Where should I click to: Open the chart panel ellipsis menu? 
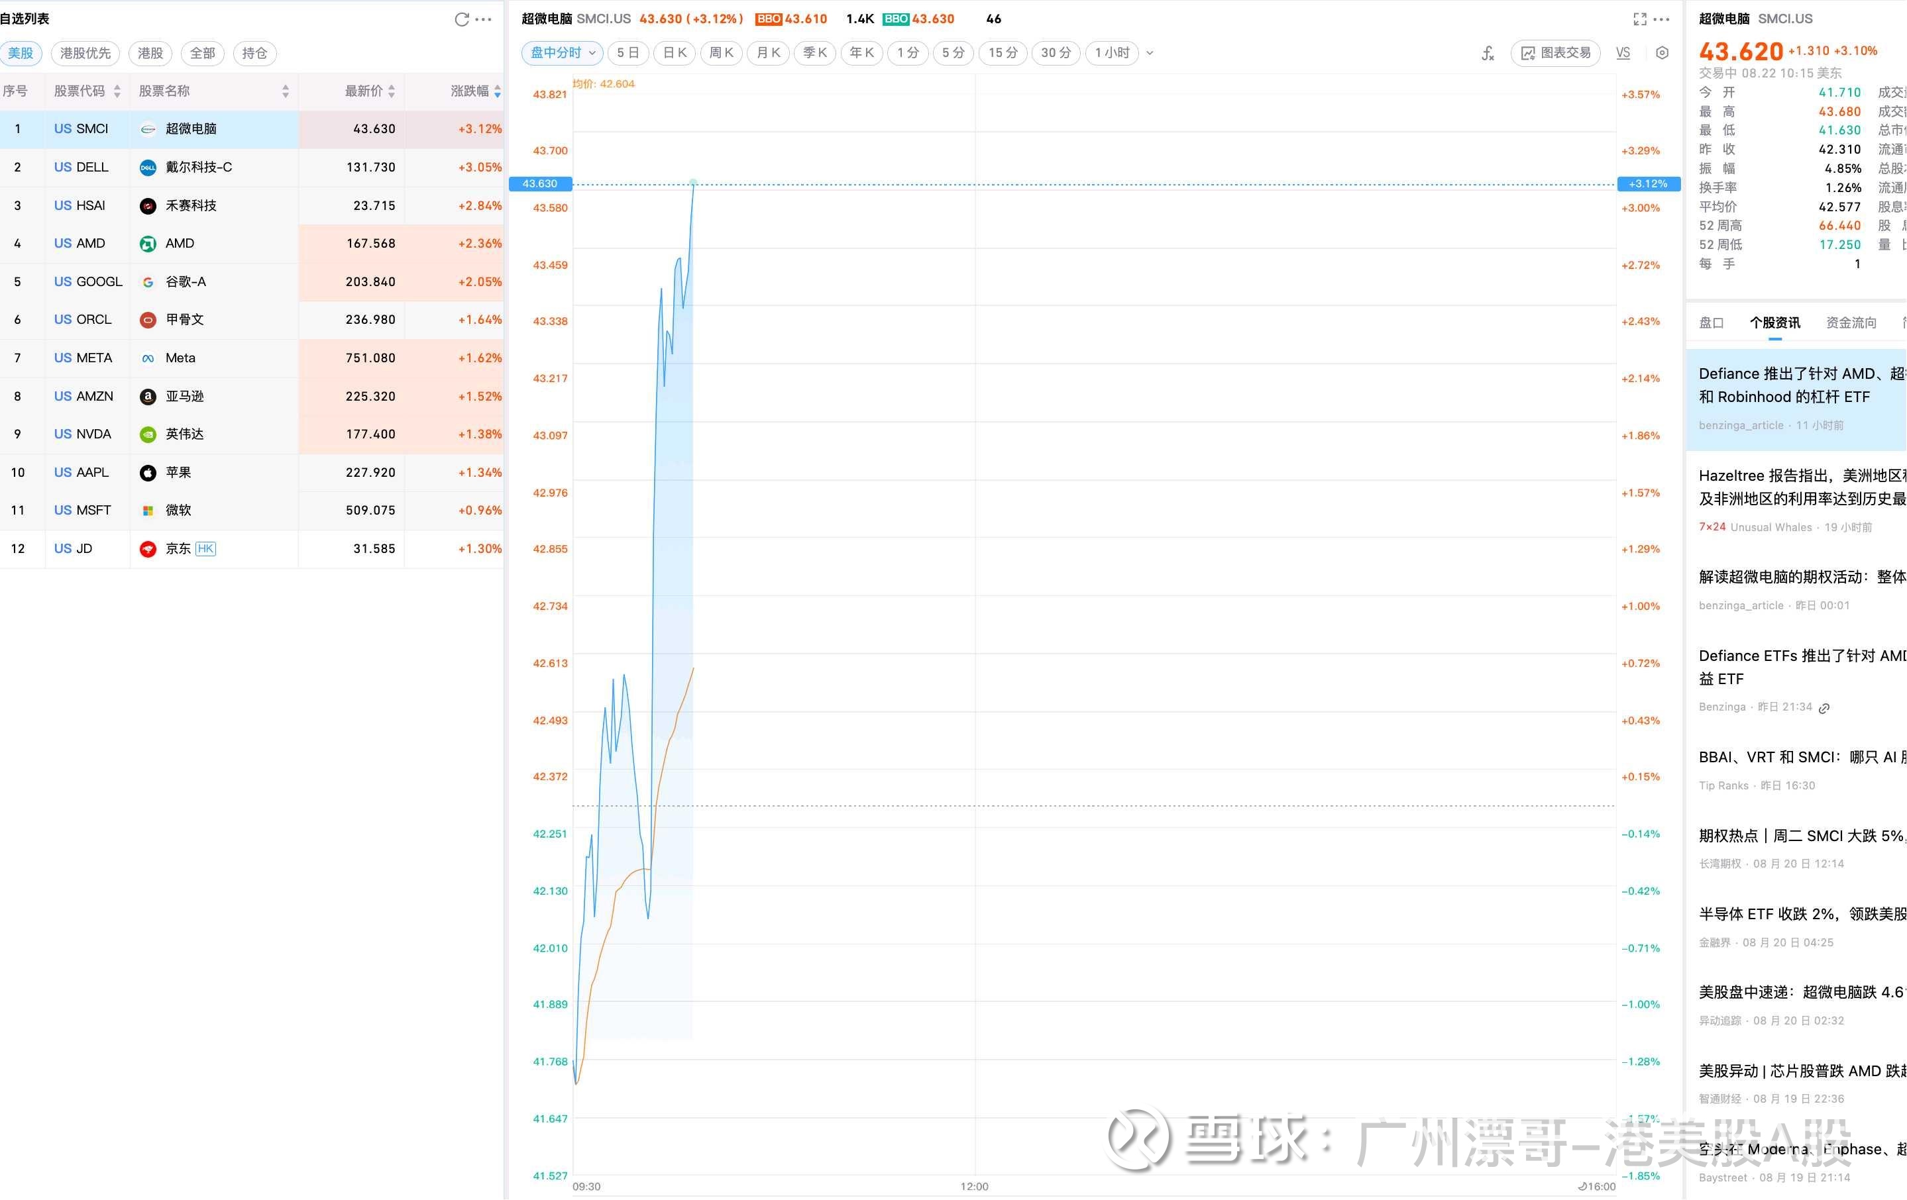tap(1661, 19)
